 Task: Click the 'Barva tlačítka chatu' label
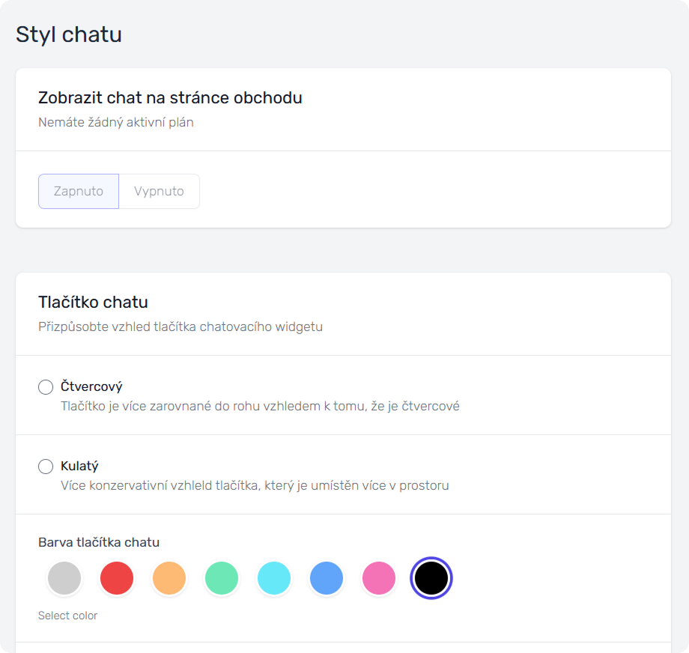coord(99,542)
